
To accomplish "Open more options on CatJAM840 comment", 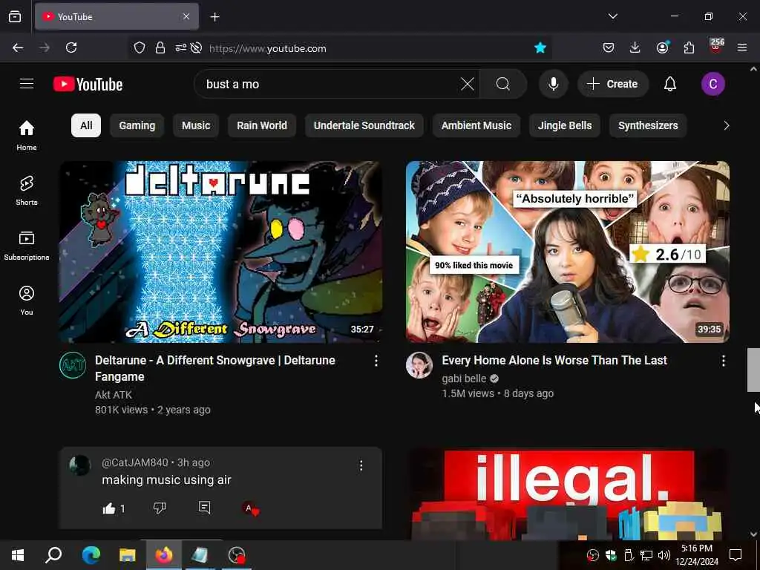I will pos(361,466).
